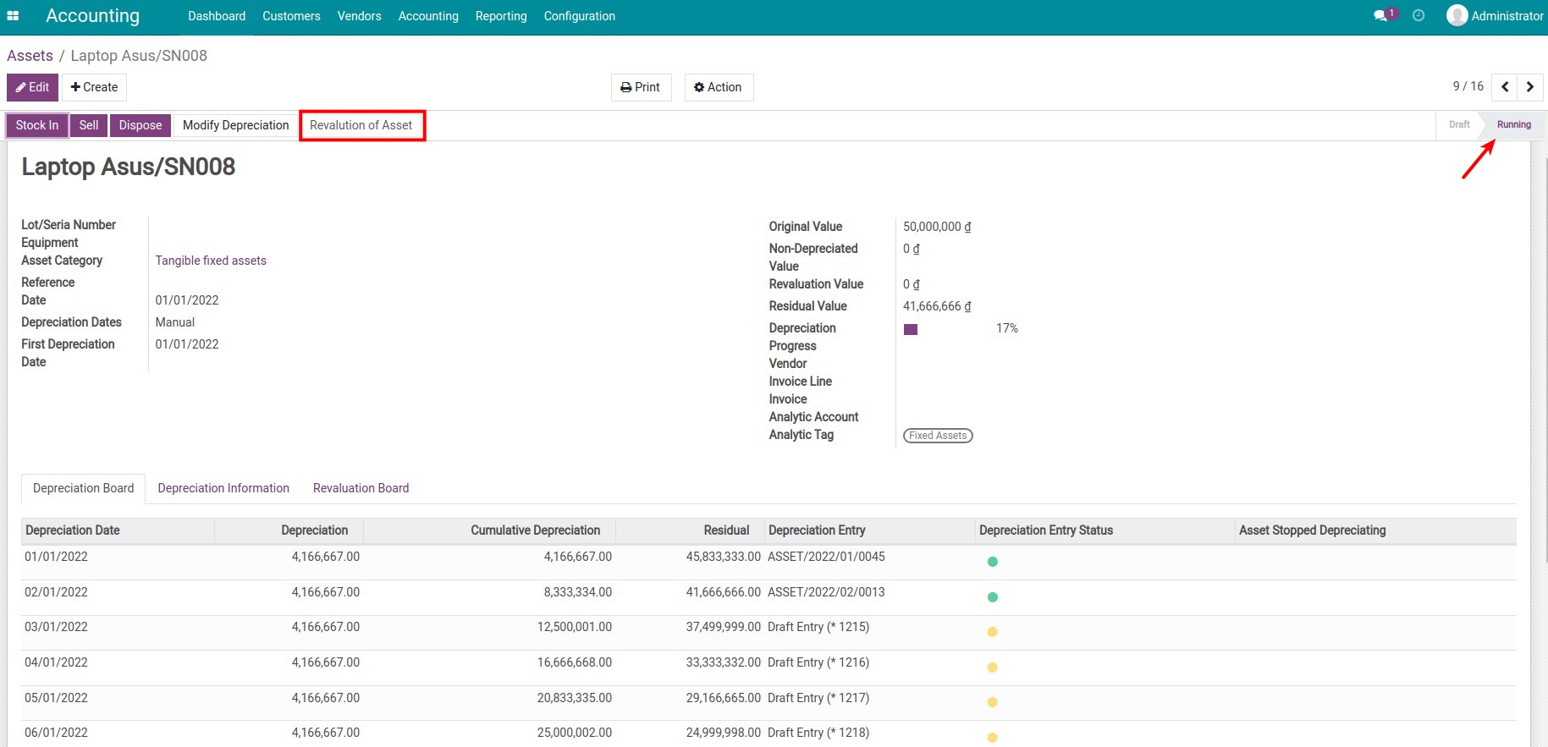Expand the Configuration menu
Image resolution: width=1548 pixels, height=747 pixels.
click(x=579, y=16)
